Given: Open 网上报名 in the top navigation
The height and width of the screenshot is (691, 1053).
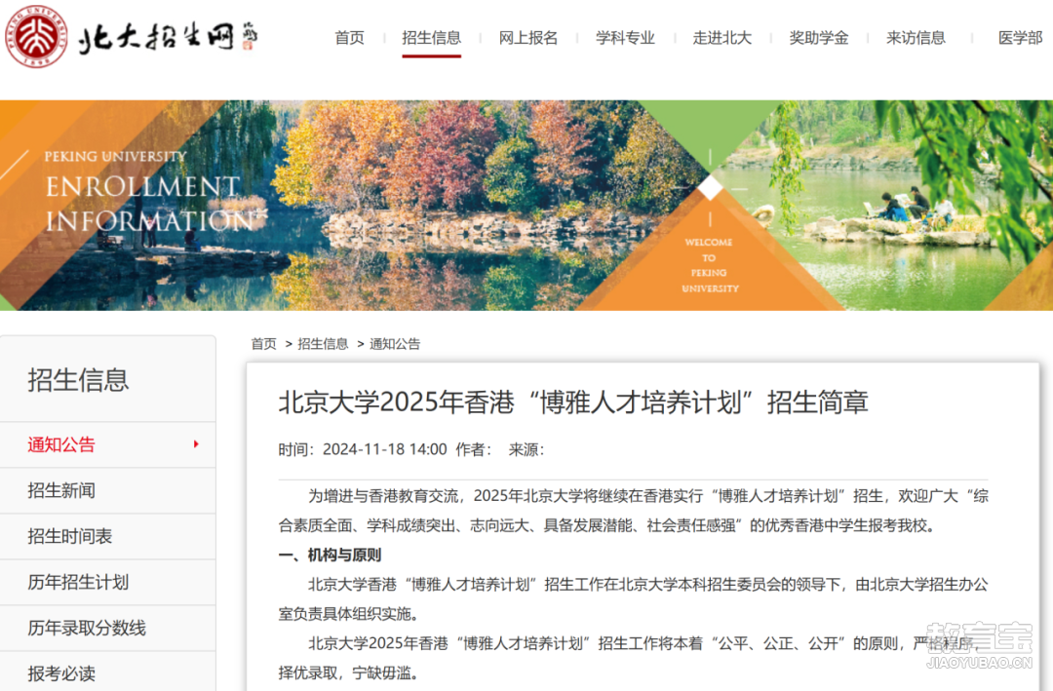Looking at the screenshot, I should (x=527, y=38).
